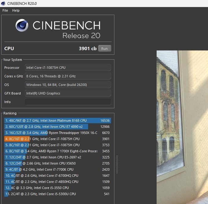Click the GFX Board field Intel(R) UHD Graphics
208x204 pixels.
tap(68, 93)
